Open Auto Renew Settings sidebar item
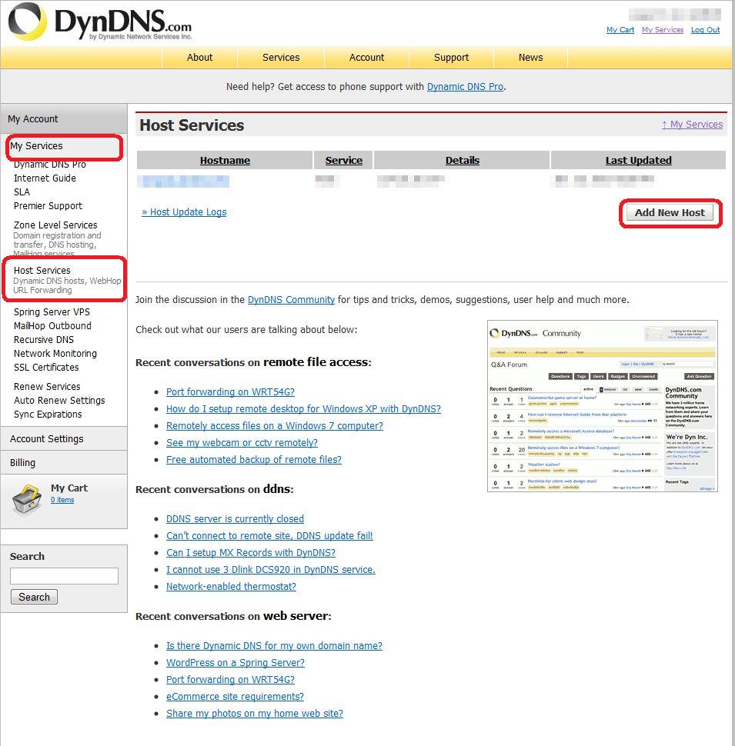Image resolution: width=735 pixels, height=746 pixels. (x=59, y=401)
